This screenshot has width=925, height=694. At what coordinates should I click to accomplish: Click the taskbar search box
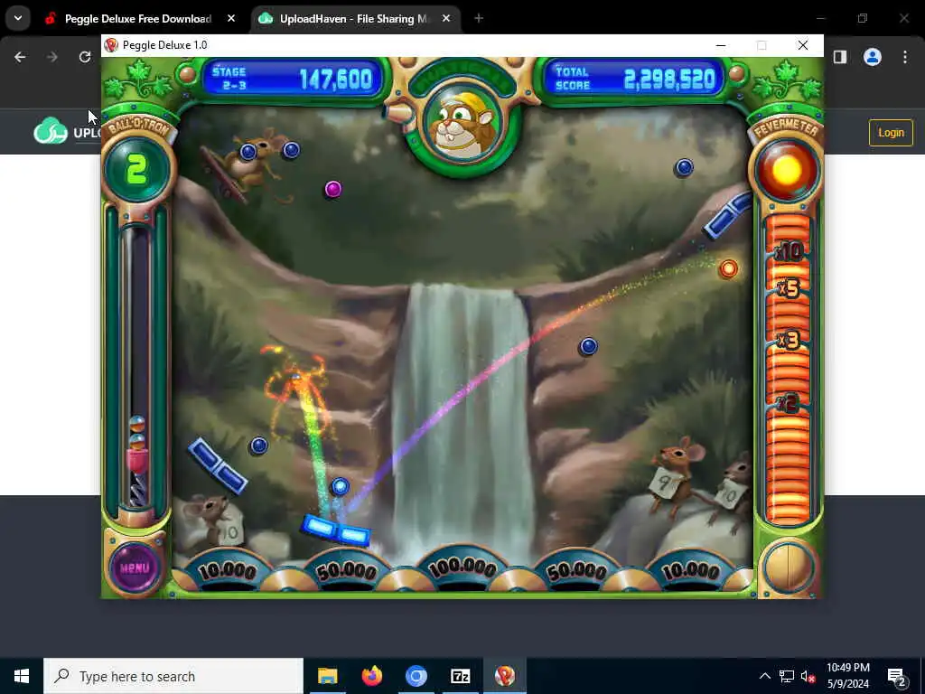pyautogui.click(x=173, y=676)
